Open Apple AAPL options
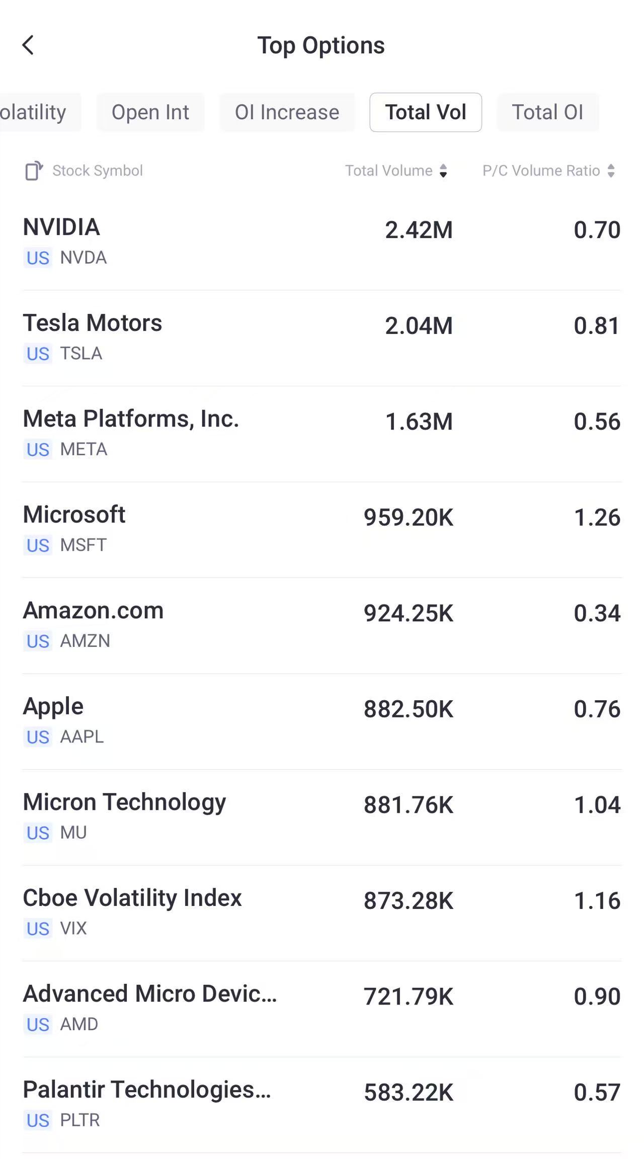 [x=322, y=720]
